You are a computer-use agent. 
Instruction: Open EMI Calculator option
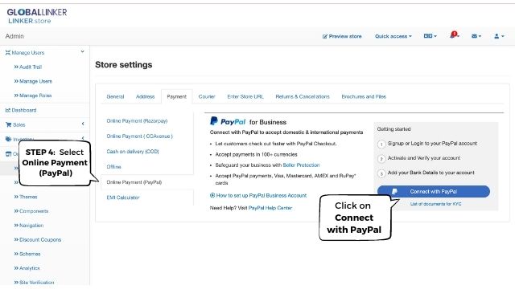pos(123,197)
